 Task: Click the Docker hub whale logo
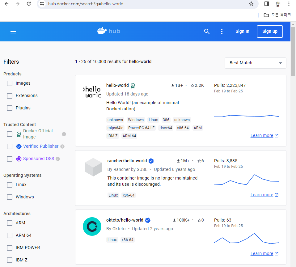tap(109, 31)
